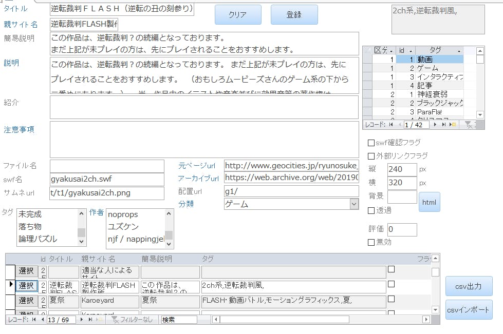Open the 分類 combo box dropdown

(x=354, y=204)
